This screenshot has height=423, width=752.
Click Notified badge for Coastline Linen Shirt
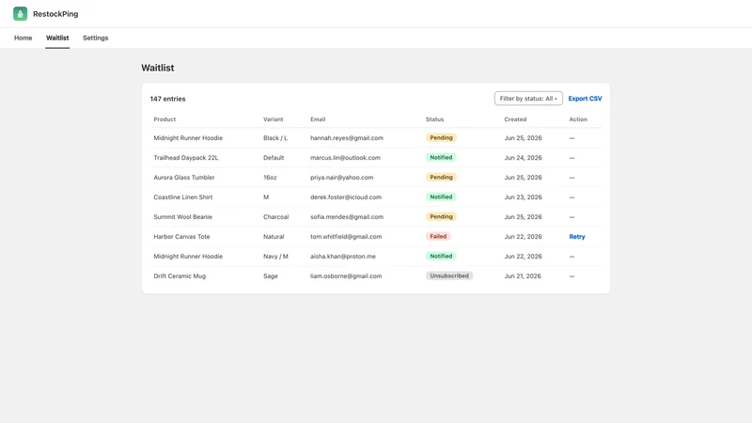(x=441, y=196)
